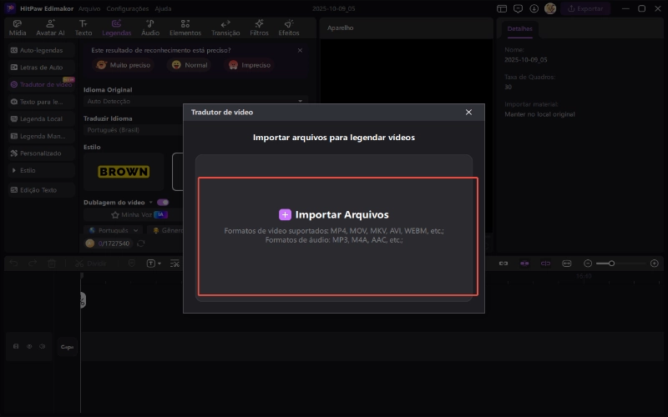This screenshot has height=417, width=668.
Task: Select Auto-legendas in sidebar
Action: tap(41, 50)
